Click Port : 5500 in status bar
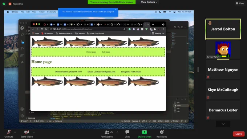Viewport: 247px width, 139px height. click(163, 121)
